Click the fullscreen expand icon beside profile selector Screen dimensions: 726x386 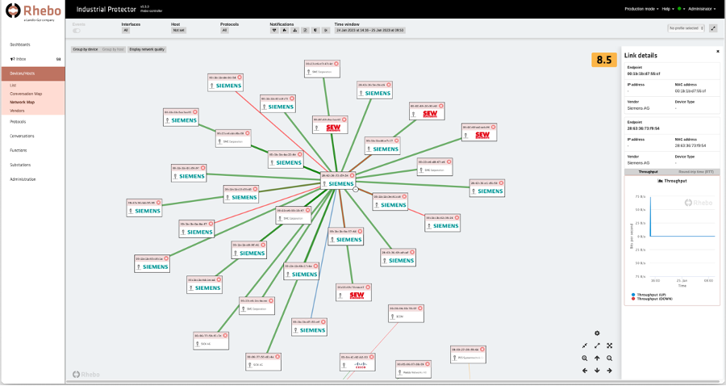[713, 28]
